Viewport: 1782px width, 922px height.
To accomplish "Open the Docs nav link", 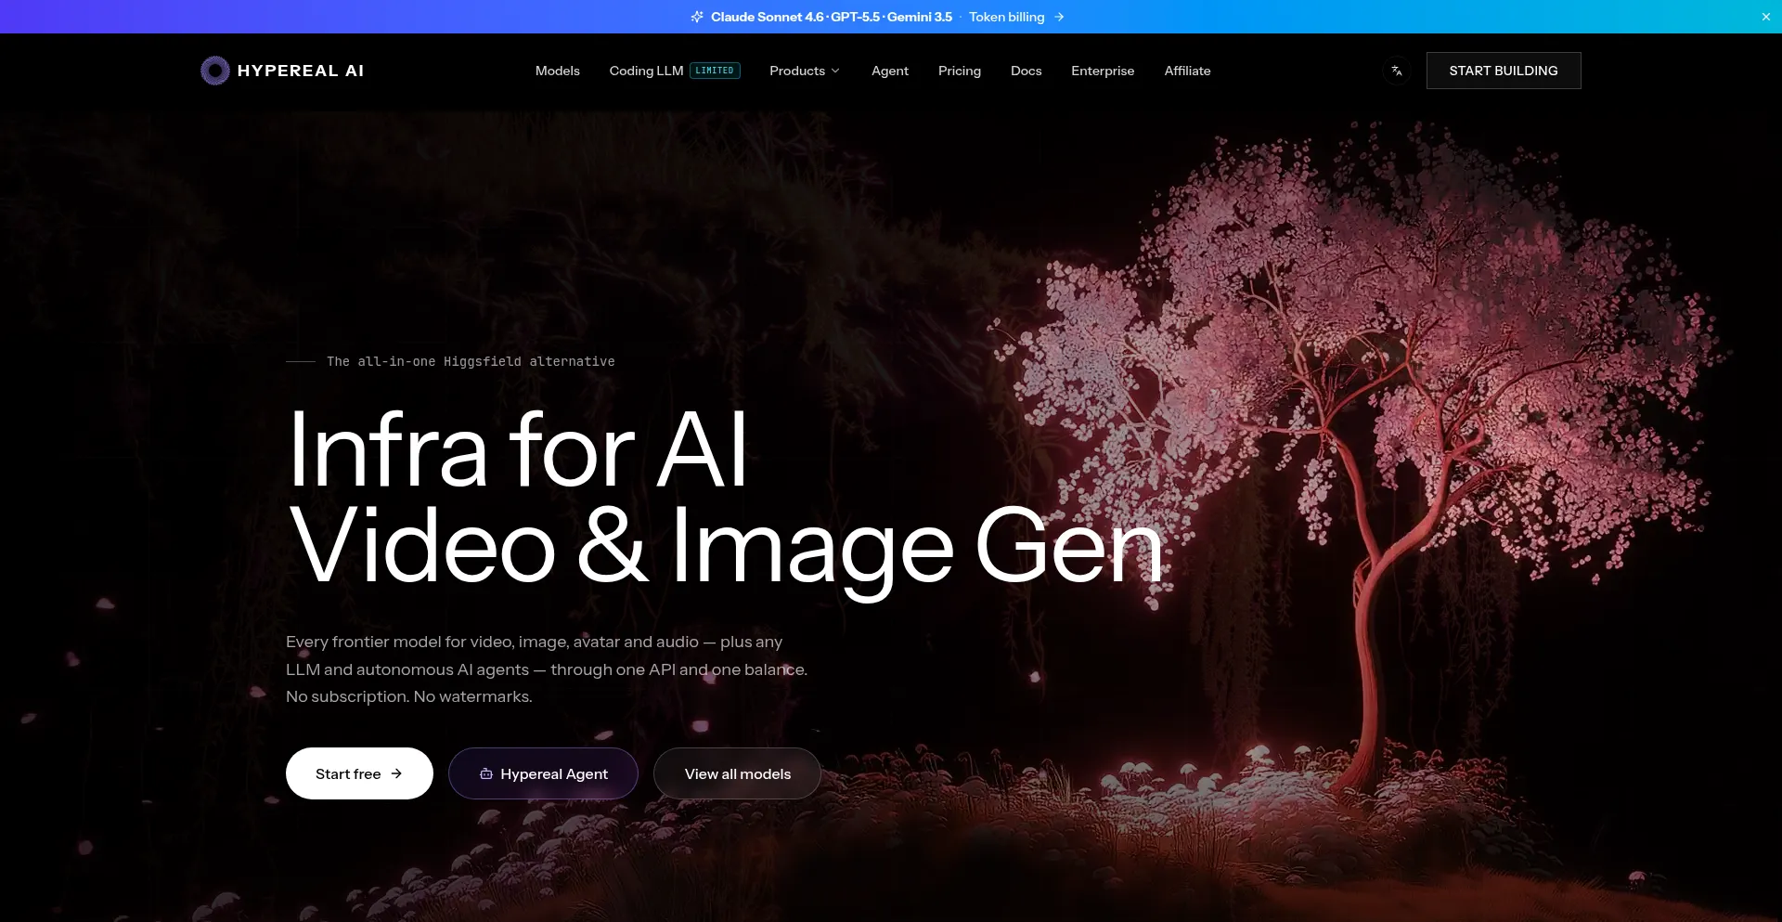I will pos(1026,71).
